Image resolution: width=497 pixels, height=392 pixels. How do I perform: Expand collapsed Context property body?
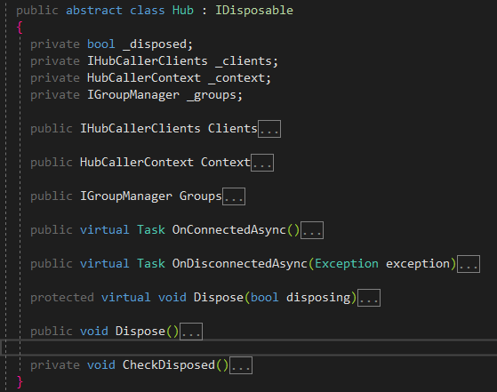point(262,163)
